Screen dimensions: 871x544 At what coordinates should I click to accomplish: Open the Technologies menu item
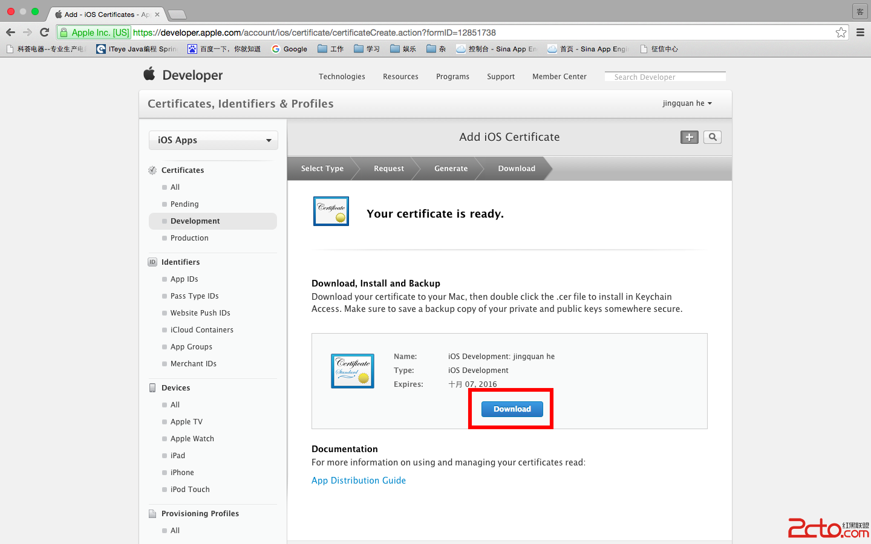342,77
